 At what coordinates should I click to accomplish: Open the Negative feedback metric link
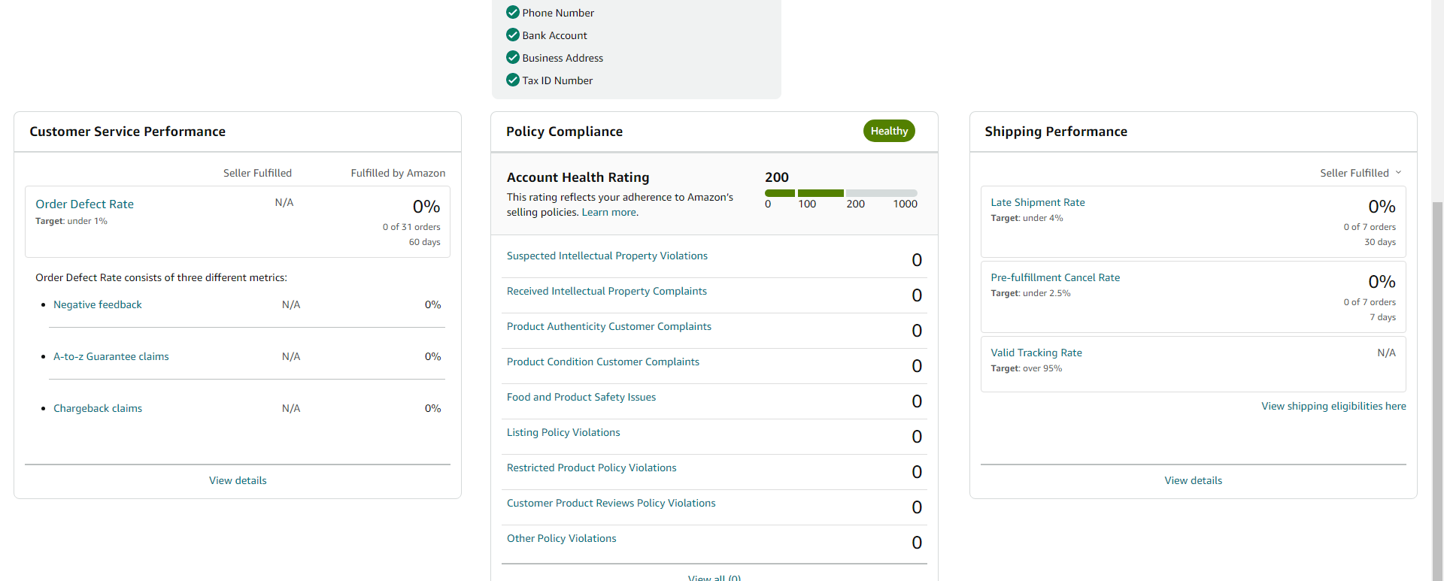point(98,304)
